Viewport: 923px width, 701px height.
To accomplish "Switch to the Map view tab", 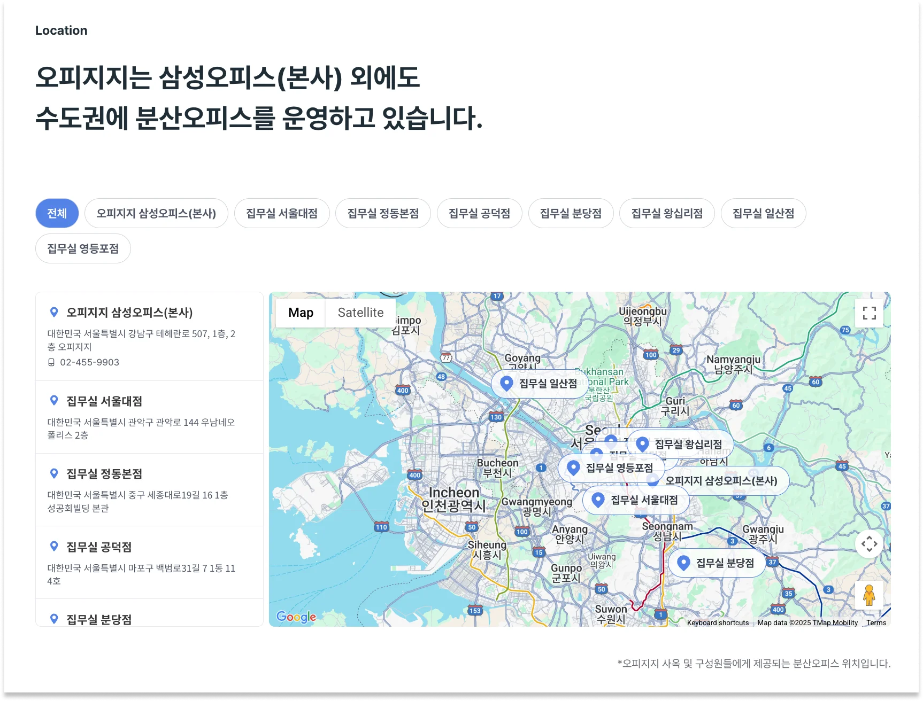I will pyautogui.click(x=300, y=313).
